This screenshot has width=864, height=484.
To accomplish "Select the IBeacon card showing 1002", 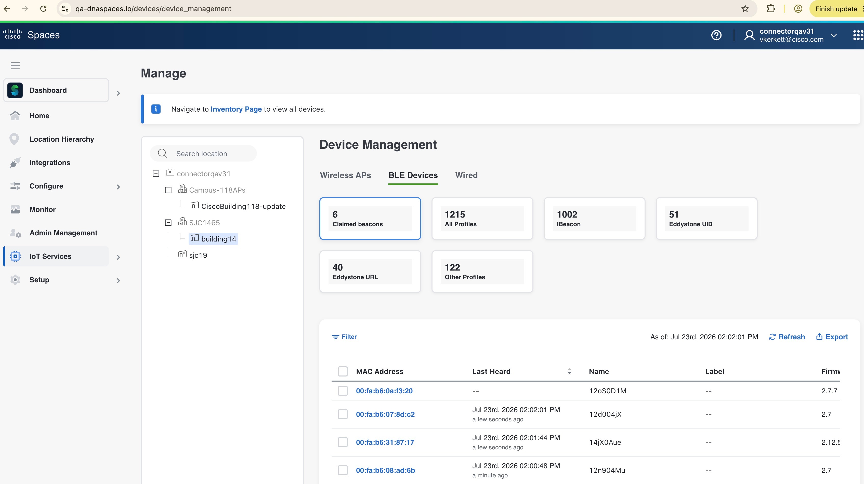I will tap(594, 219).
